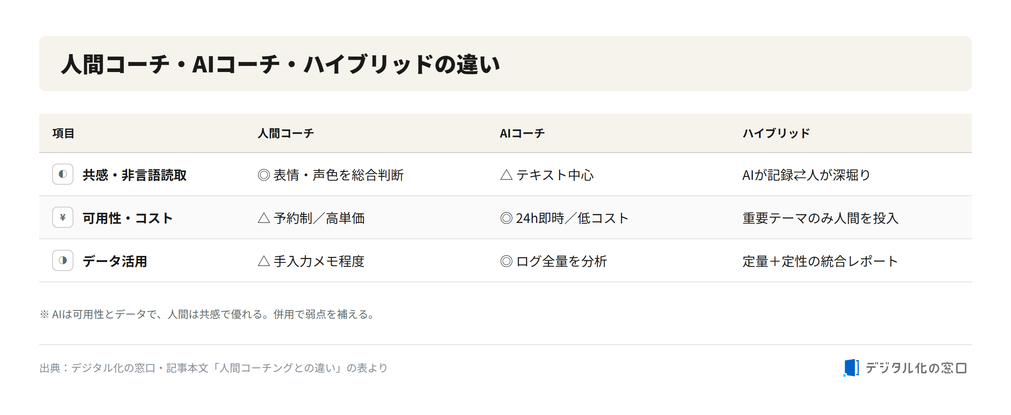The width and height of the screenshot is (1011, 415).
Task: Click the triangle mark before テキスト中心
Action: click(x=506, y=175)
